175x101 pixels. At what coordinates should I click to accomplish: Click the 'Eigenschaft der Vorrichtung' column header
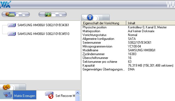pos(104,23)
